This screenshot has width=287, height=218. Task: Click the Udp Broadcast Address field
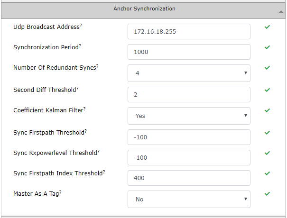[189, 31]
